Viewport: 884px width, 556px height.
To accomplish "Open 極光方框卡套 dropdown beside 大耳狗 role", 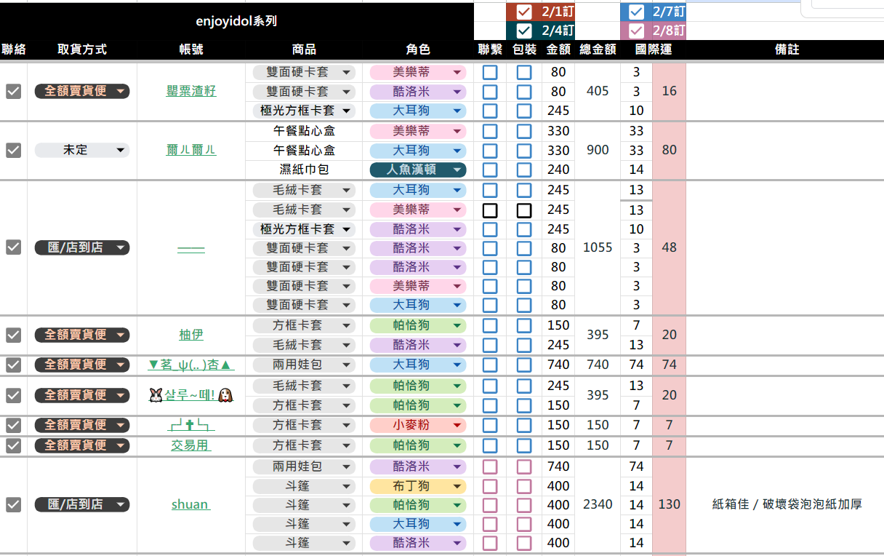I will 304,111.
